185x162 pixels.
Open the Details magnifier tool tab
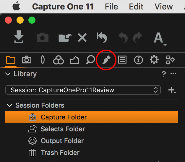pyautogui.click(x=90, y=60)
